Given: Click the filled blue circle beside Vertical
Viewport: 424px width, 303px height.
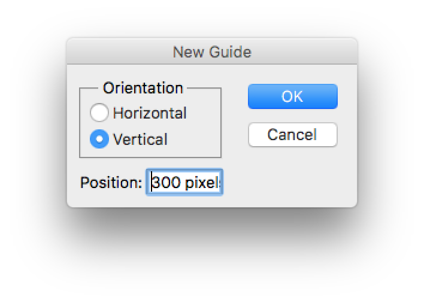Looking at the screenshot, I should tap(99, 140).
